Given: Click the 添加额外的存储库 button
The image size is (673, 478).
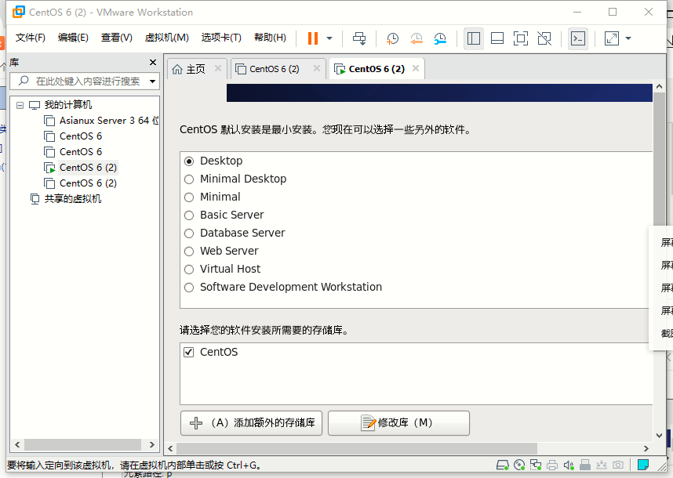Looking at the screenshot, I should [252, 422].
